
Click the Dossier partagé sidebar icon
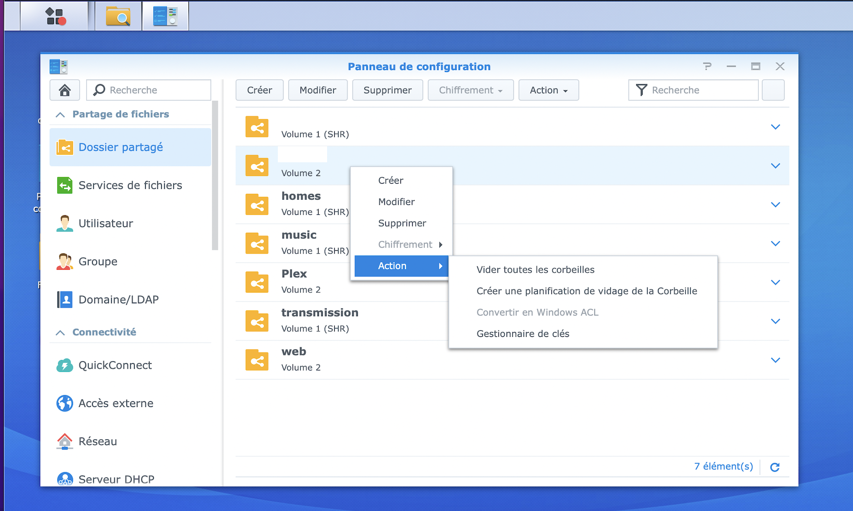point(65,147)
